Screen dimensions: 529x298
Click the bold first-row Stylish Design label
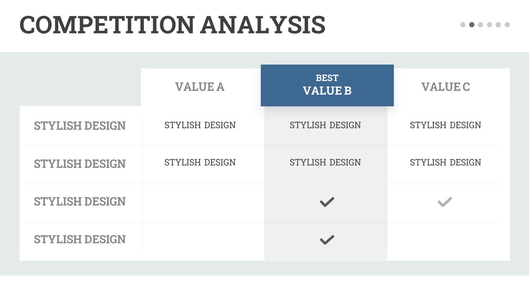coord(80,126)
